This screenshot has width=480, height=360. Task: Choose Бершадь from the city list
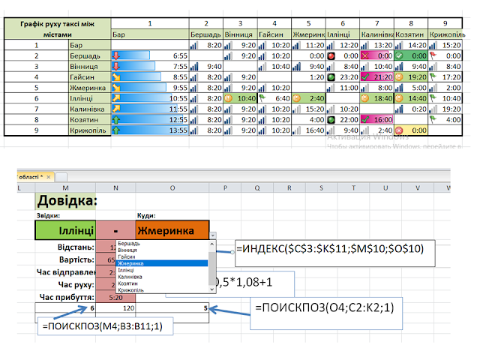(128, 244)
